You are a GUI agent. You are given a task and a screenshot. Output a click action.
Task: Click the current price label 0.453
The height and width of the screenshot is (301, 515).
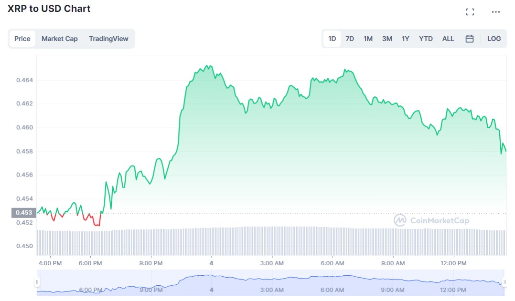23,212
